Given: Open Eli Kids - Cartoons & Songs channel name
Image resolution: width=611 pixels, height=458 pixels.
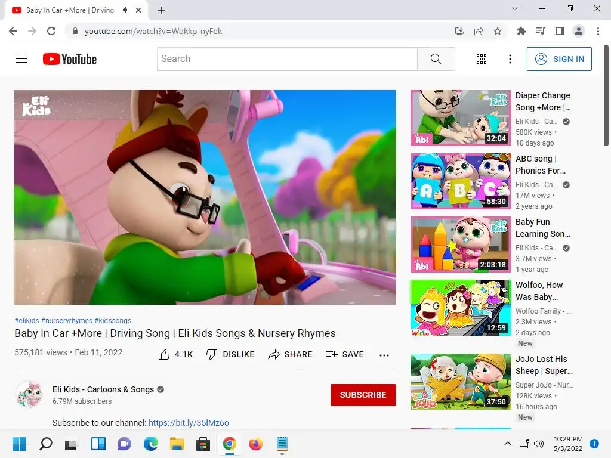Looking at the screenshot, I should point(103,389).
